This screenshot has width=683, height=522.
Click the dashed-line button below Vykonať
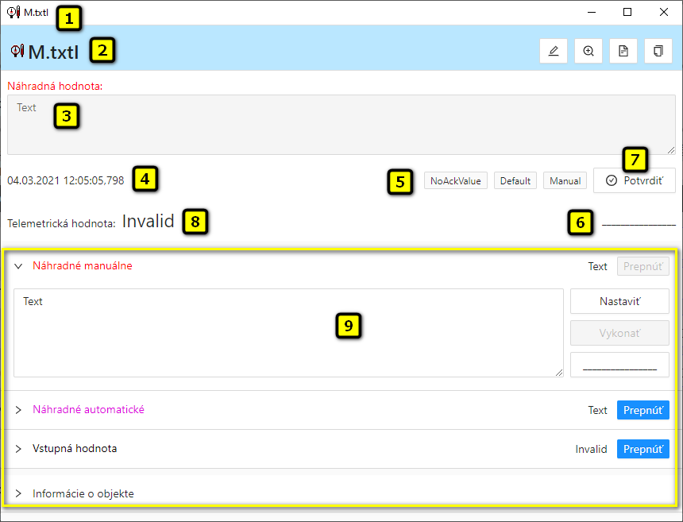tap(619, 365)
